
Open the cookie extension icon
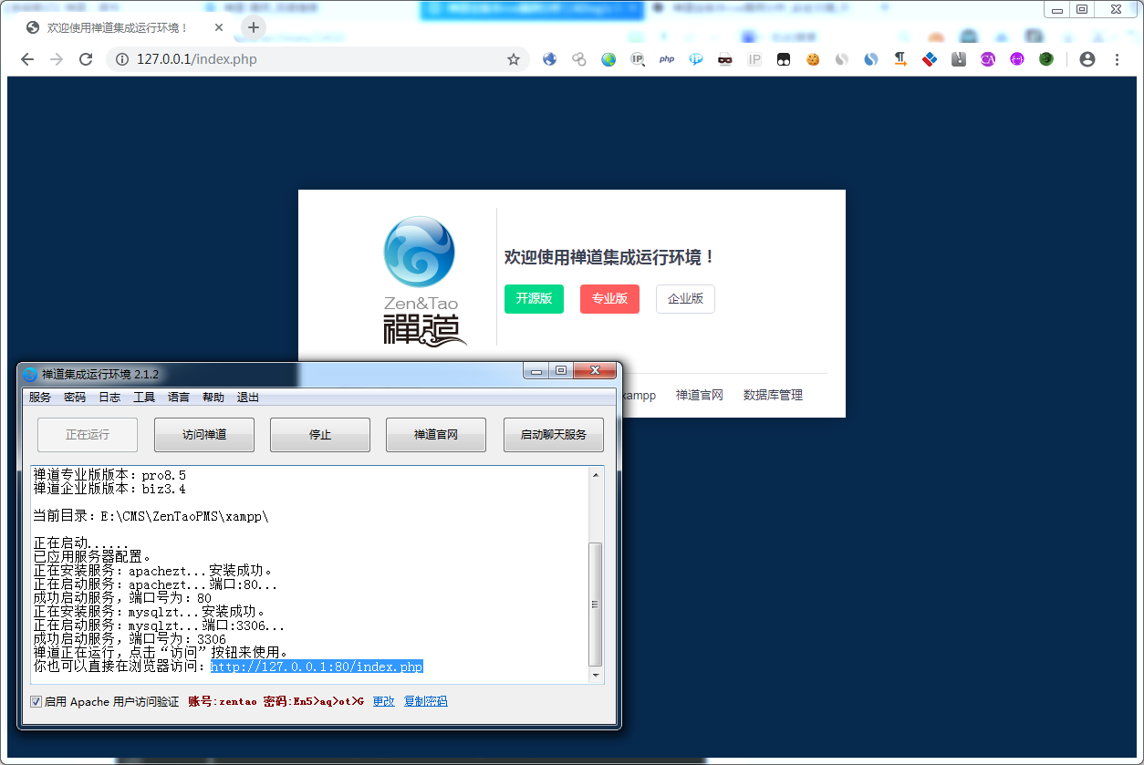812,59
